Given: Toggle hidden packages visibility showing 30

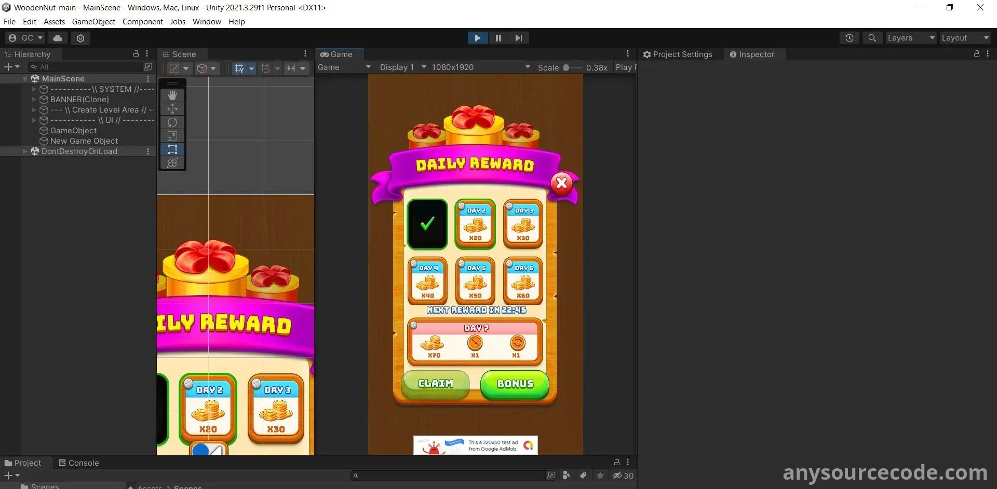Looking at the screenshot, I should 623,476.
